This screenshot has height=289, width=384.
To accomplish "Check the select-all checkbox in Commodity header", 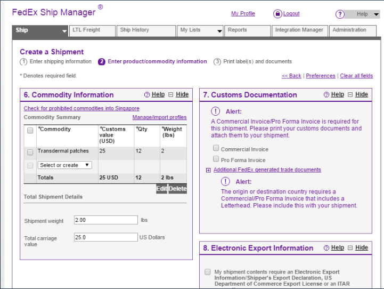I will click(x=30, y=131).
